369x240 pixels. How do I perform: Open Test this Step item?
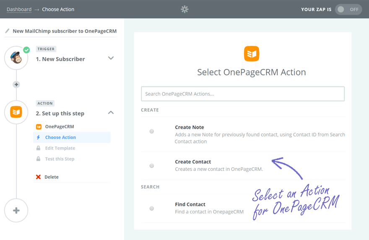coord(60,159)
